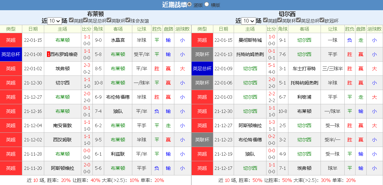Click 埃弗顿 in 布莱顿's 22-01-02 match
Screen dimensions: 383x185
tap(62, 68)
